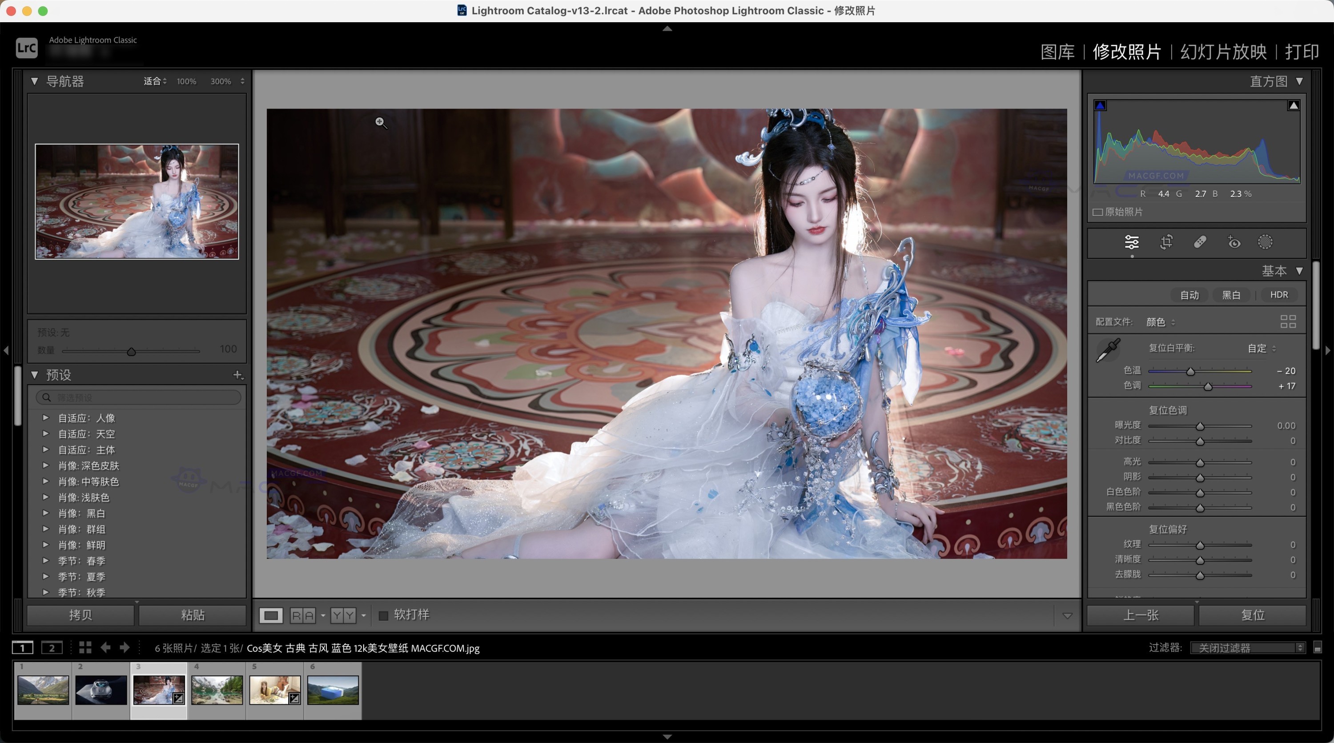Enable HDR editing mode
1334x743 pixels.
pos(1278,295)
